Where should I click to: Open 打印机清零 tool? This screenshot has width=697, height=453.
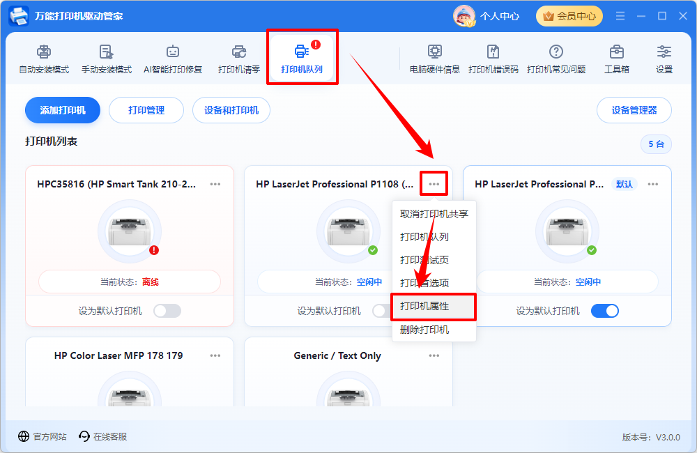click(x=238, y=59)
